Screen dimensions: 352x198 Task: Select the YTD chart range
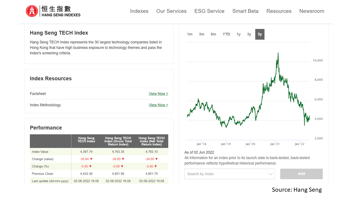pyautogui.click(x=226, y=34)
